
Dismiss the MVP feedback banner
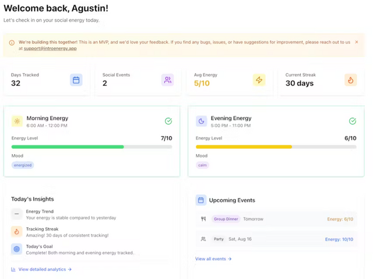(356, 42)
